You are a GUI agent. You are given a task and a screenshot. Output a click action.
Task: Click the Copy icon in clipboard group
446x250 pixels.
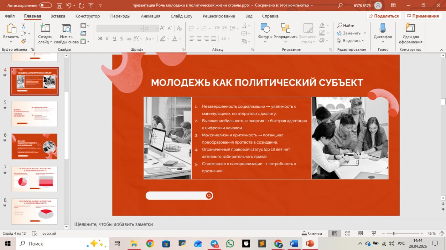[x=23, y=34]
